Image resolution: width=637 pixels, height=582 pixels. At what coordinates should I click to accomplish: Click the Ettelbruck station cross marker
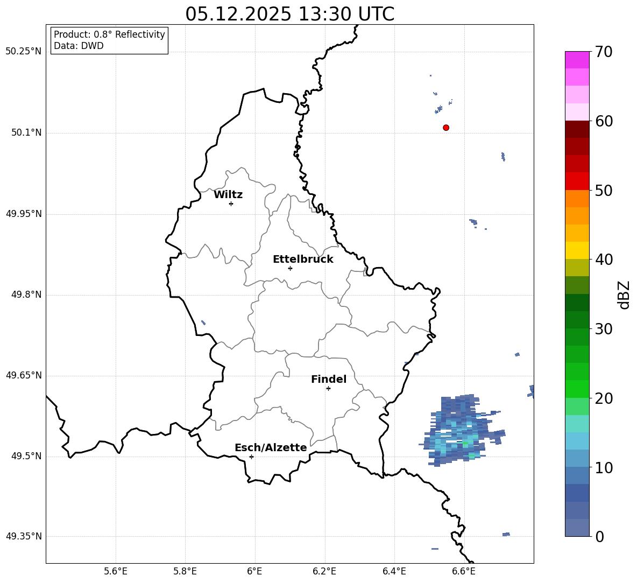290,268
